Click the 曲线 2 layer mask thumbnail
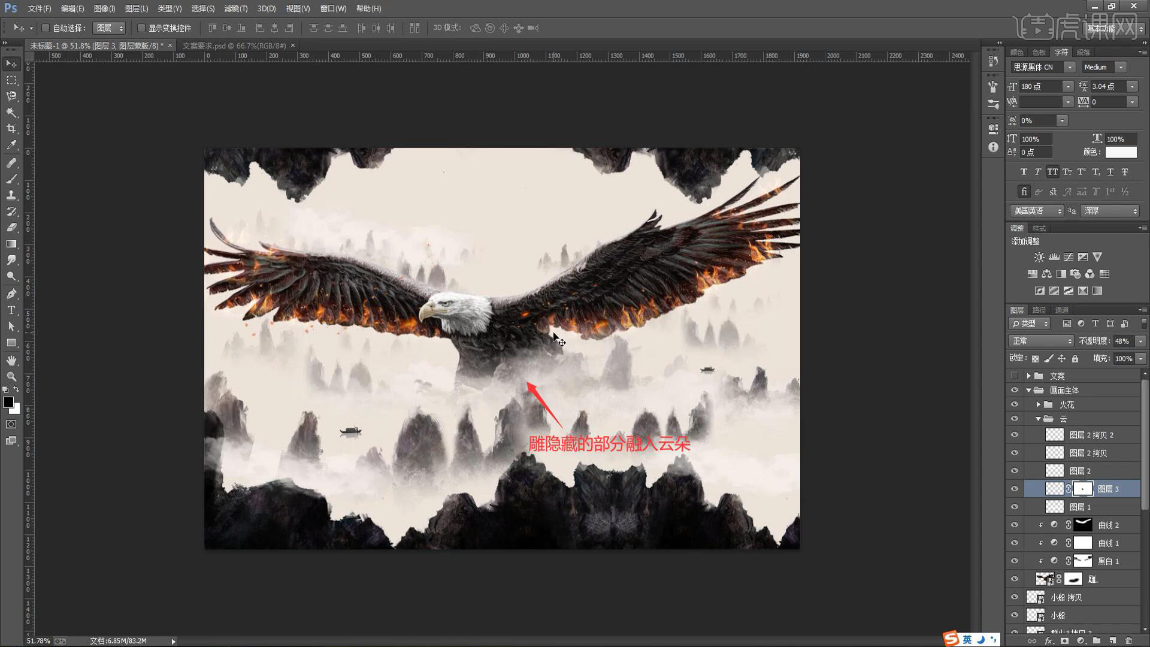1150x647 pixels. coord(1083,525)
